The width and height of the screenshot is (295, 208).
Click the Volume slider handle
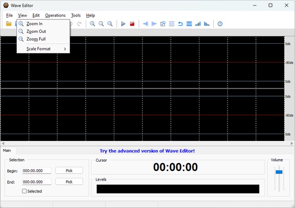click(279, 172)
